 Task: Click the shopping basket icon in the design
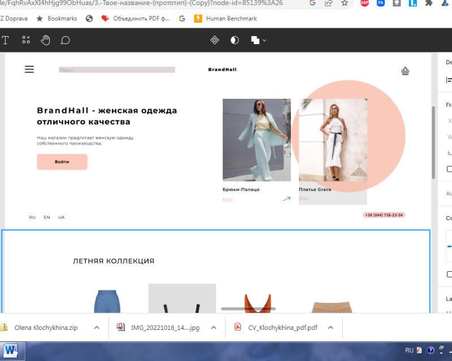pyautogui.click(x=405, y=71)
